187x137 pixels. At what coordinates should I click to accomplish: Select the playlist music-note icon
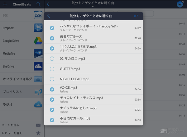click(38, 92)
